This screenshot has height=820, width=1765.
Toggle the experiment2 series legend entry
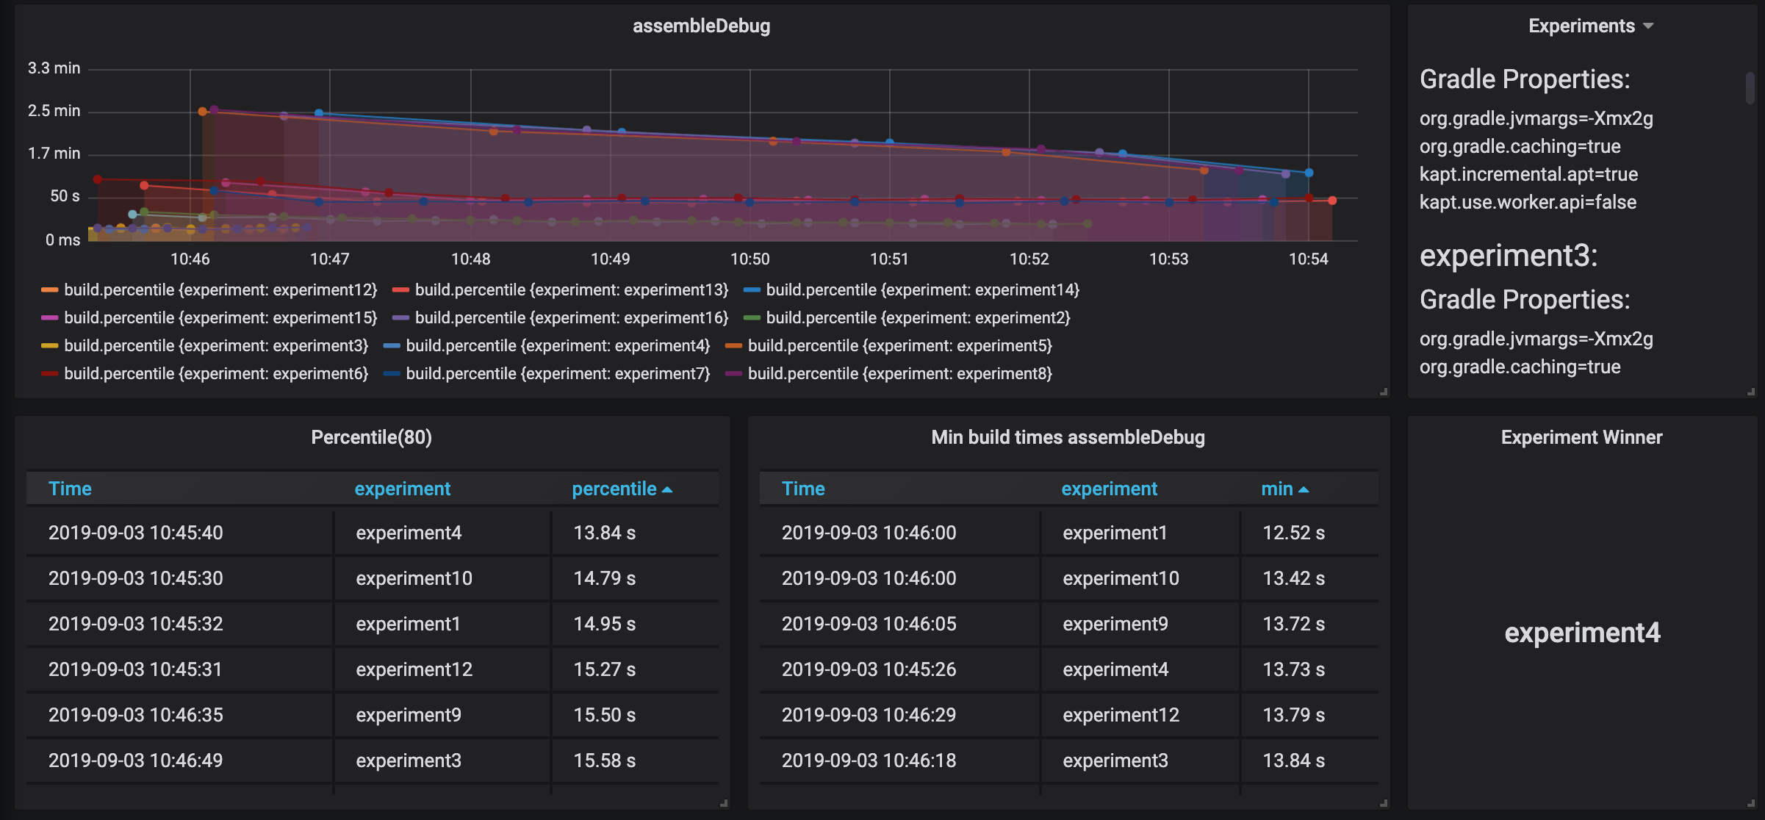[917, 318]
